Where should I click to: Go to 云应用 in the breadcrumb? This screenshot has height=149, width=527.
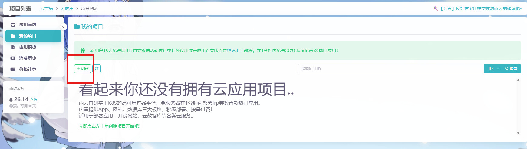(67, 8)
